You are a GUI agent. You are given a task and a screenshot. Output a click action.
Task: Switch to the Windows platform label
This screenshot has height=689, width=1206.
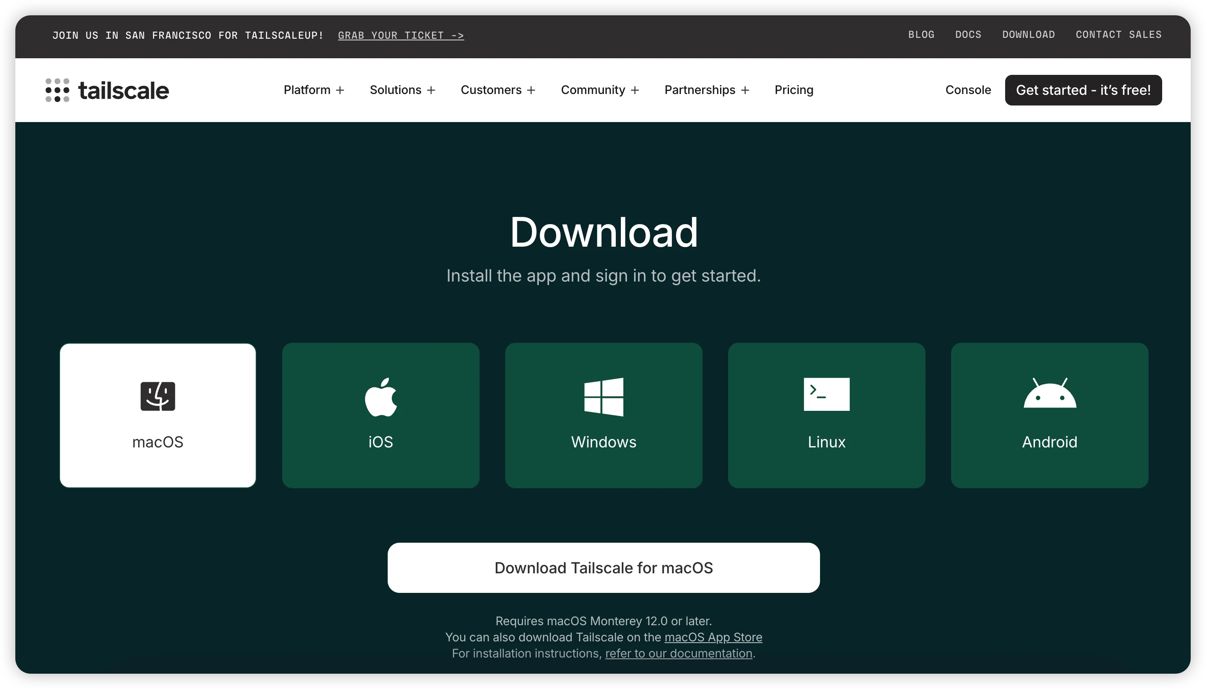click(604, 442)
